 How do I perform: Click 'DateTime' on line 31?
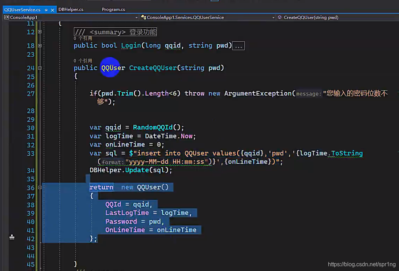click(161, 136)
